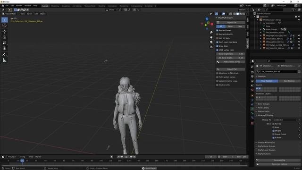Enable the Split UV data checkbox
The height and width of the screenshot is (170, 302).
(x=217, y=38)
